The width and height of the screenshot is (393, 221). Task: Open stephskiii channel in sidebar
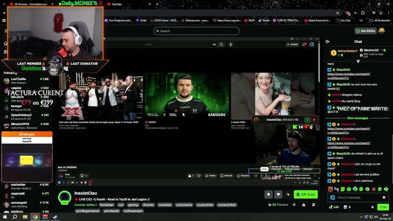[26, 196]
